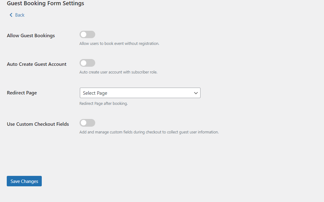
Task: Click the 'Add and manage custom fields' description
Action: pyautogui.click(x=149, y=132)
